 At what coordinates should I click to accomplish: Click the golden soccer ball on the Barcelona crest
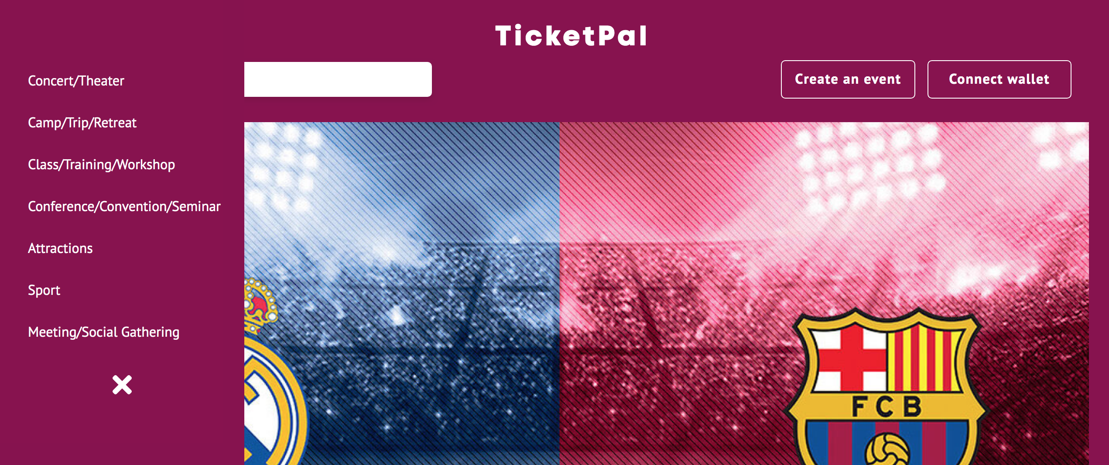887,449
